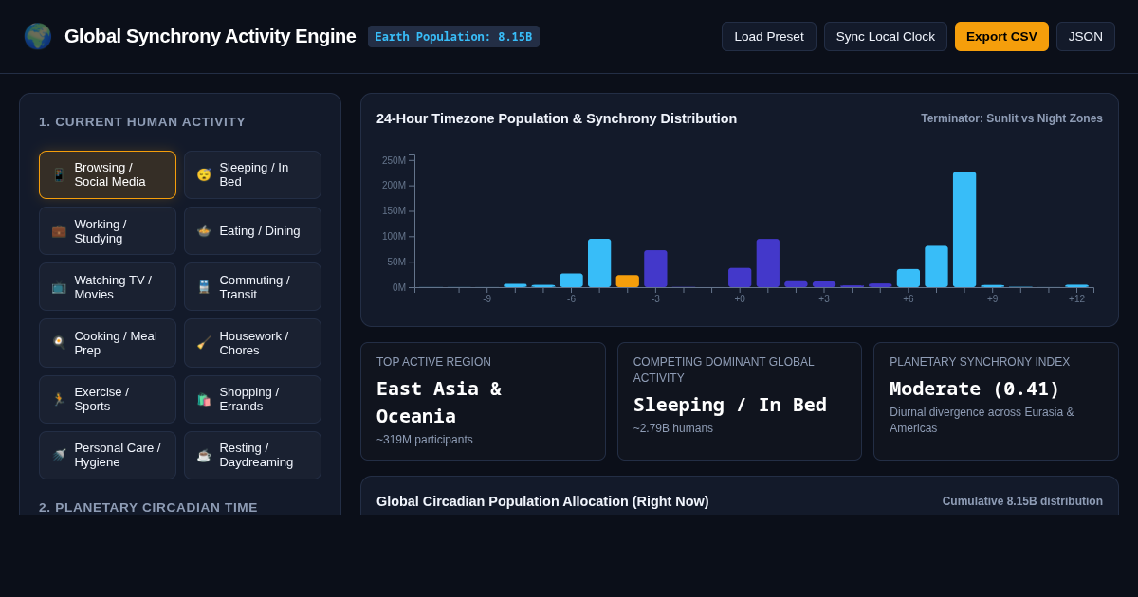Click the food bowl Eating icon
The image size is (1138, 597).
tap(204, 231)
